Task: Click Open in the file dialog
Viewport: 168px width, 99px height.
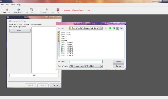Action: (118, 62)
